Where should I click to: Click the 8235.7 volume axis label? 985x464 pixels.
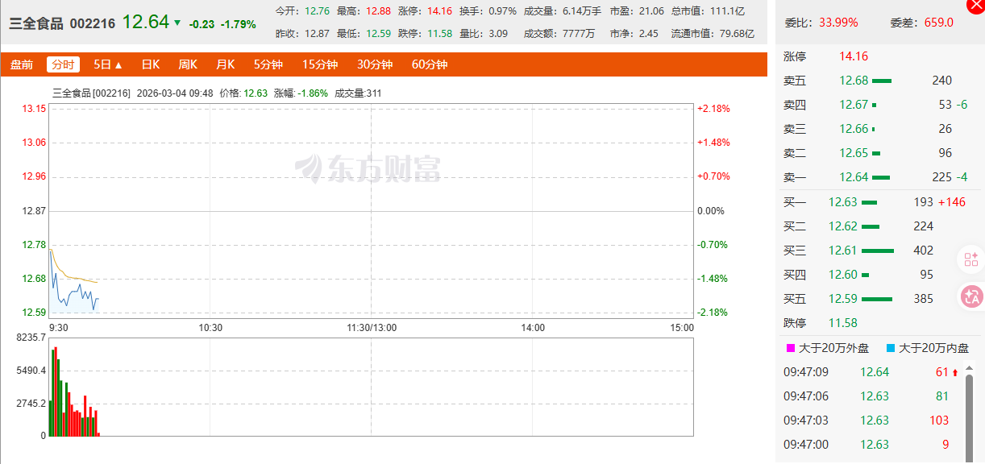[31, 338]
